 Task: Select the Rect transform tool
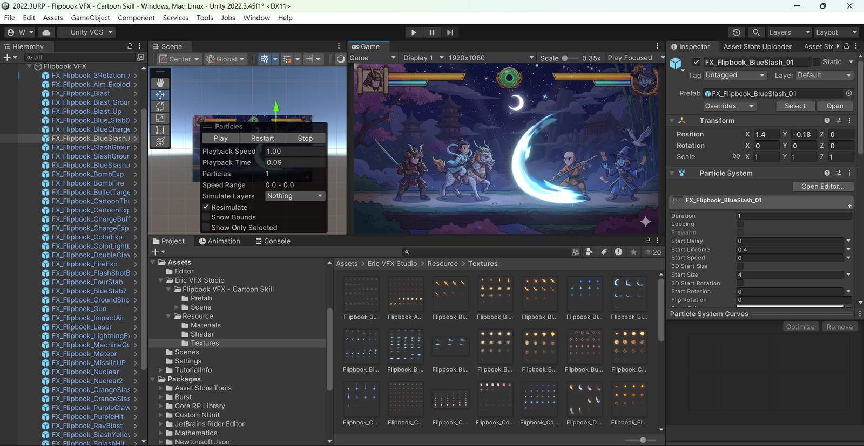[160, 130]
